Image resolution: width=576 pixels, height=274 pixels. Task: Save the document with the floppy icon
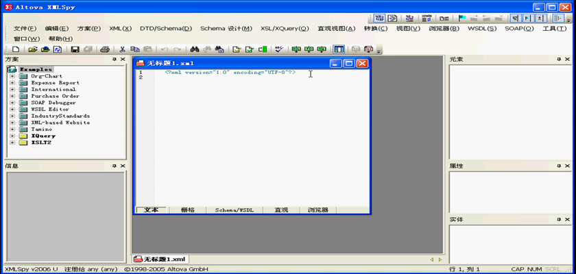coord(75,49)
